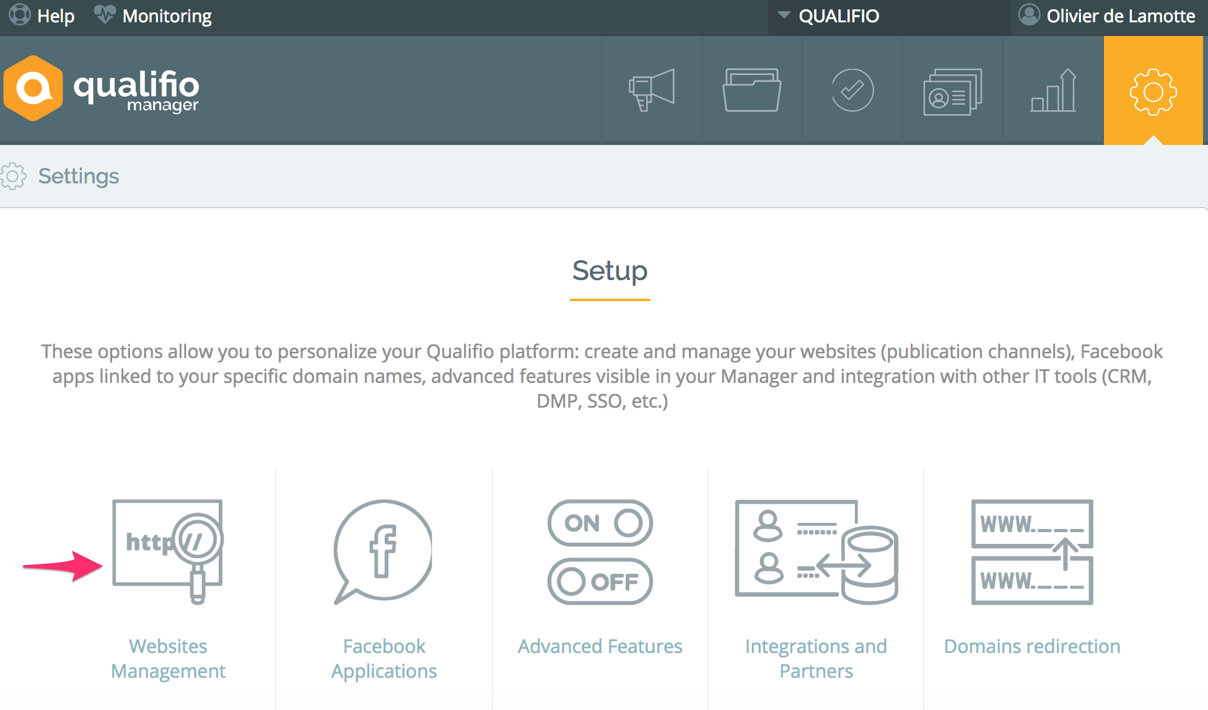Screen dimensions: 1208x710
Task: Open the megaphone campaigns icon
Action: pyautogui.click(x=651, y=90)
